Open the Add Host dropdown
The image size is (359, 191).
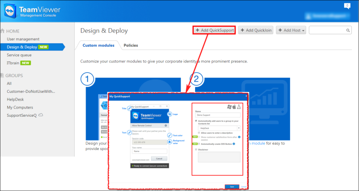[x=291, y=30]
